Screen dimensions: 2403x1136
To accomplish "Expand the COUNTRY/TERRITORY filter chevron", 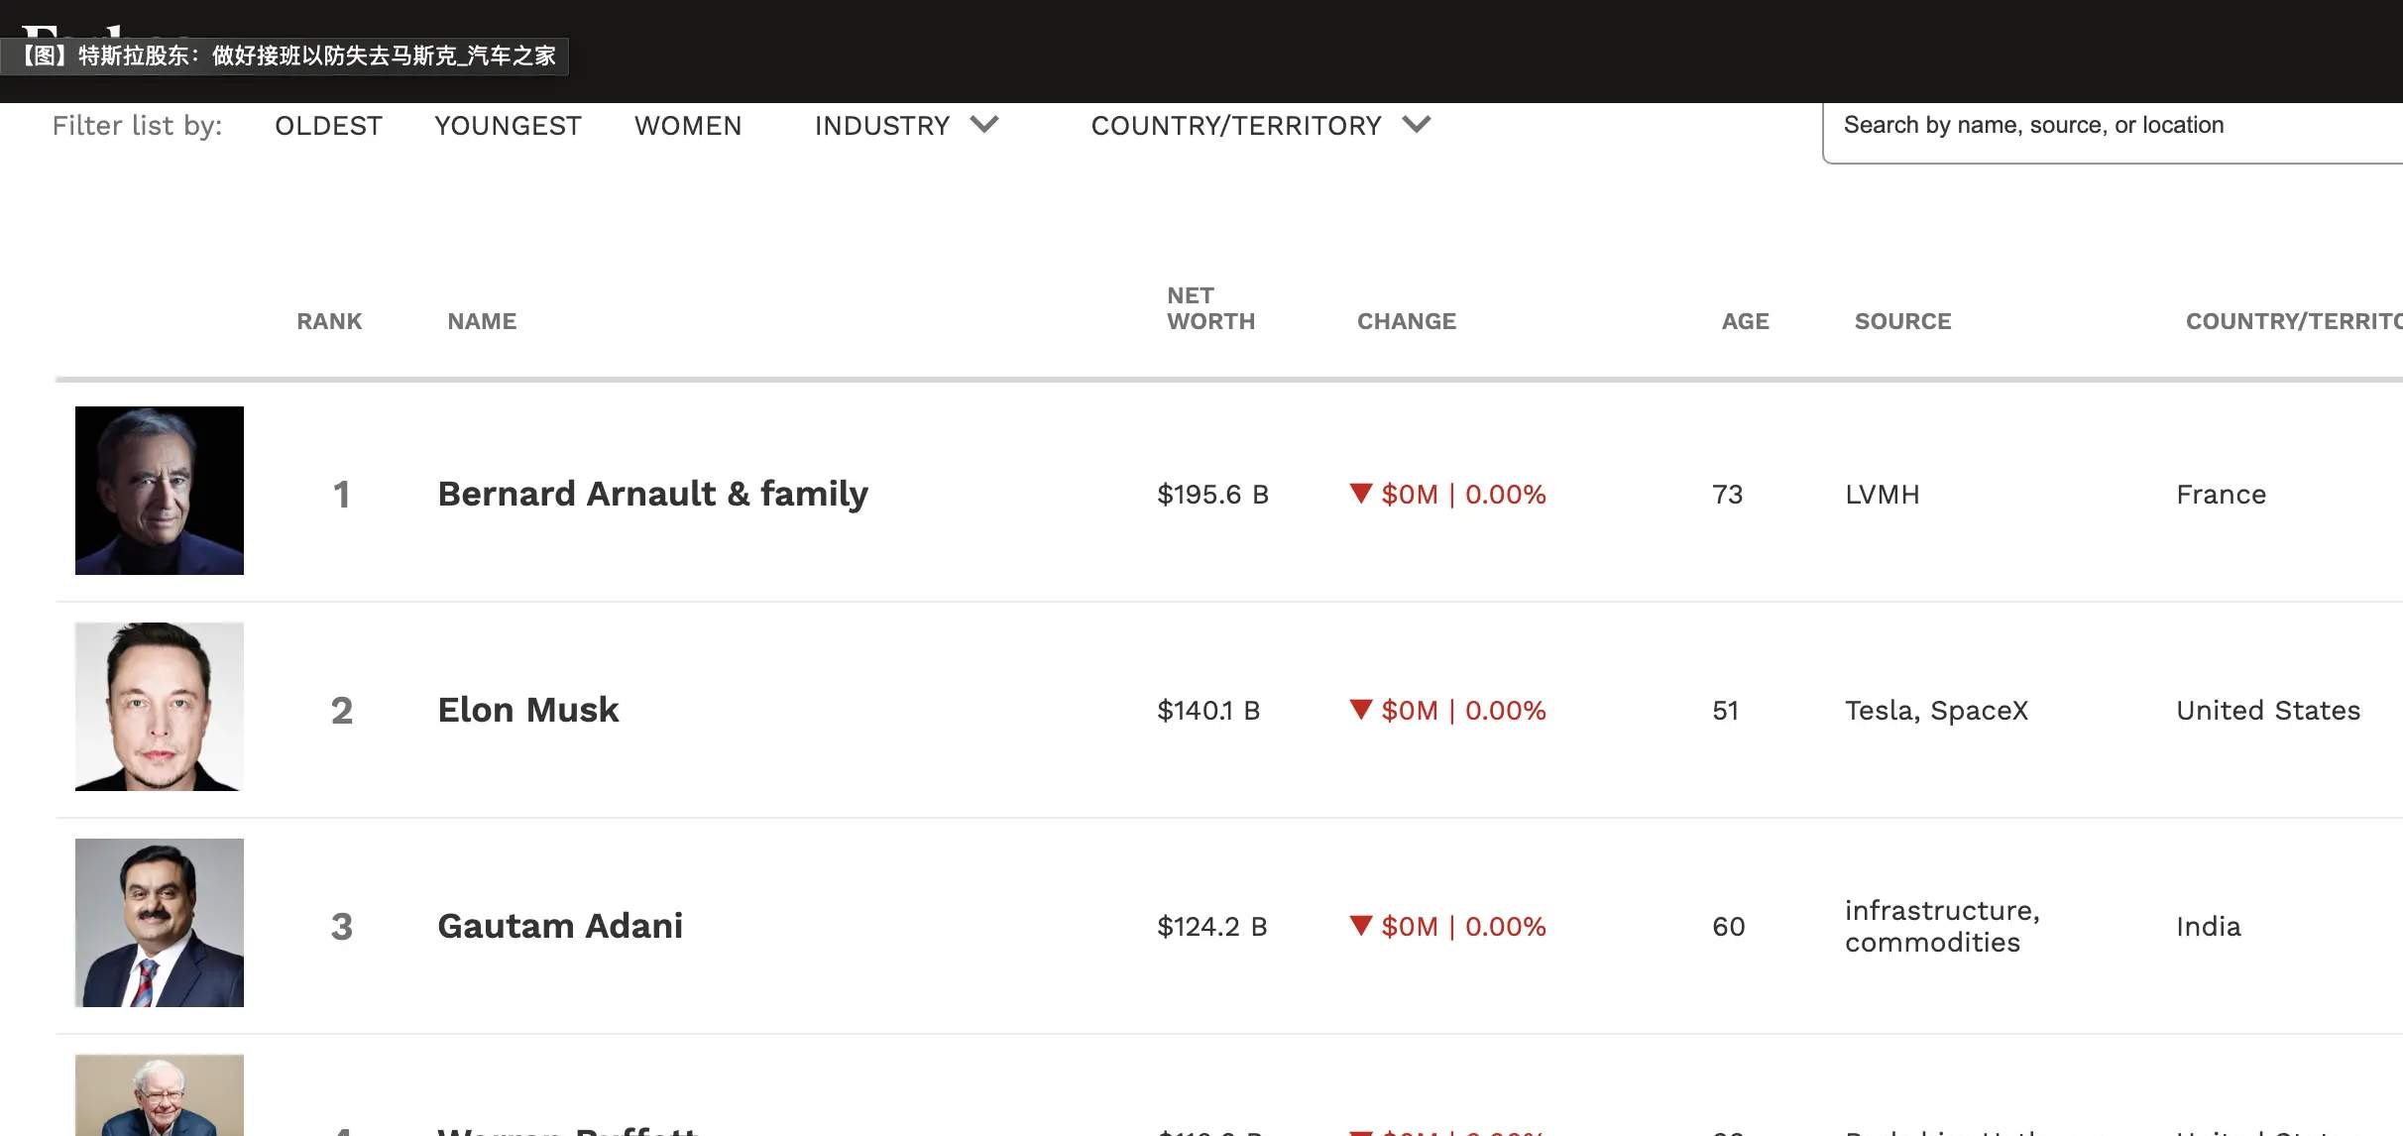I will pyautogui.click(x=1417, y=125).
